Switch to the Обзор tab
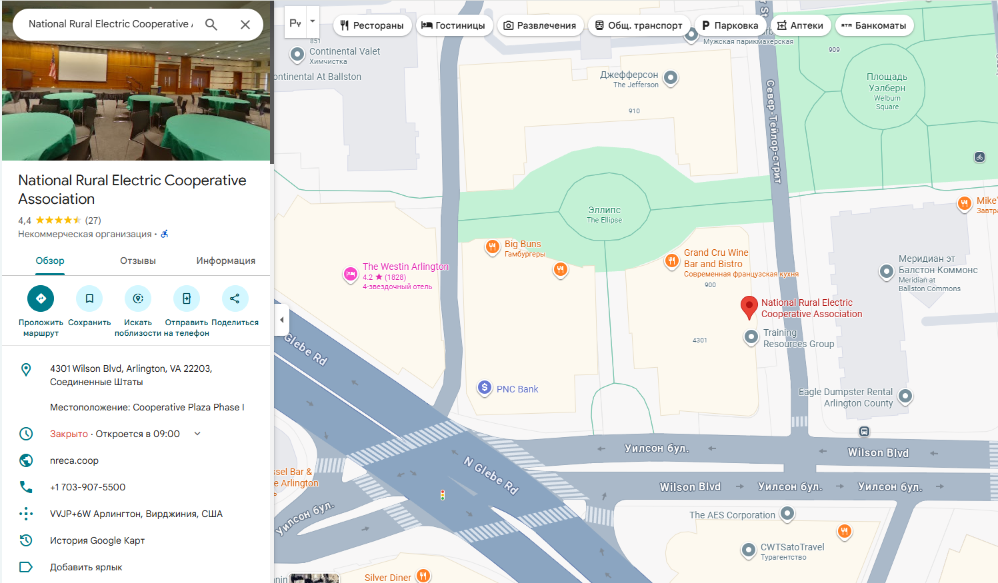Screen dimensions: 998x583 [50, 261]
